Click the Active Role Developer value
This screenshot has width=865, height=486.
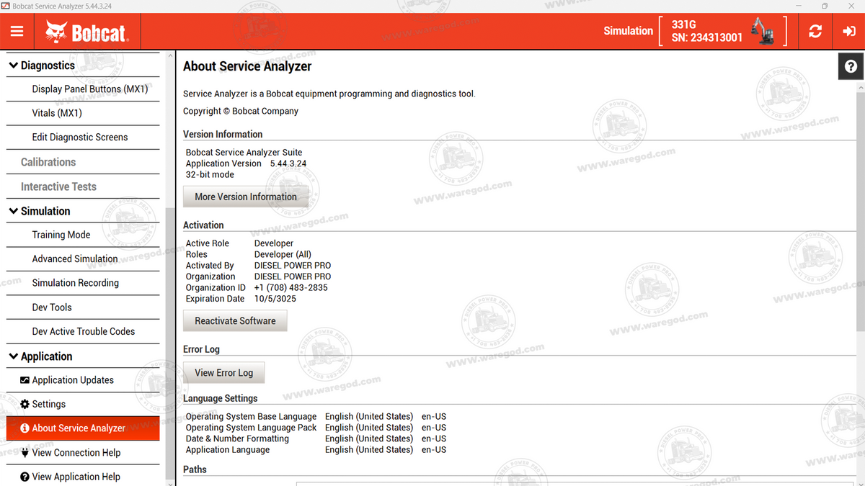(x=274, y=243)
